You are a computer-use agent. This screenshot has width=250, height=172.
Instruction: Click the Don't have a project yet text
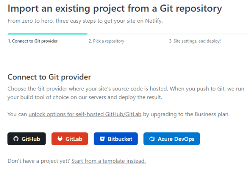coord(39,161)
